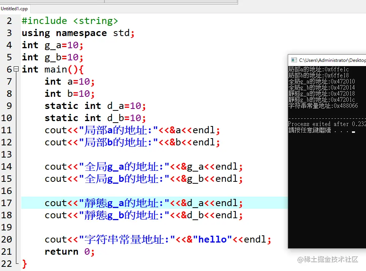
Task: Click the 'static int d_a=10;' line
Action: tap(95, 106)
